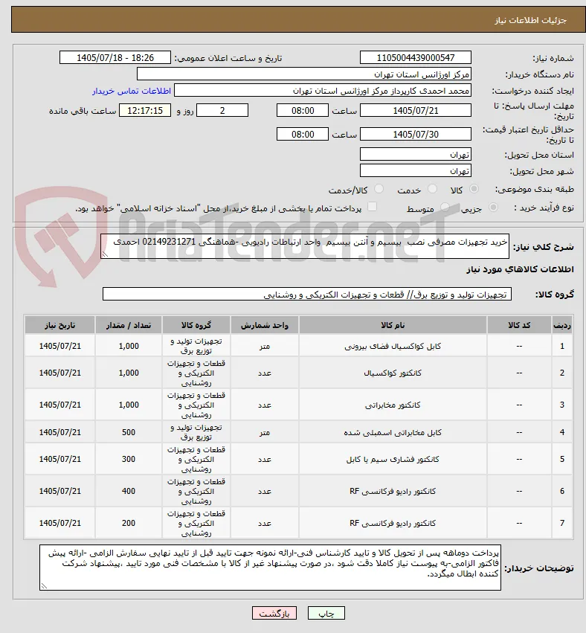
Task: Click the توضیحات خریدار notes textbox
Action: point(270,568)
